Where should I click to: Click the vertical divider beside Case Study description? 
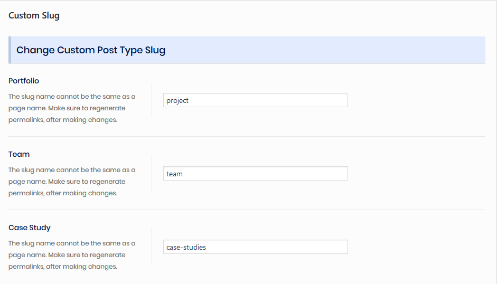tap(152, 247)
